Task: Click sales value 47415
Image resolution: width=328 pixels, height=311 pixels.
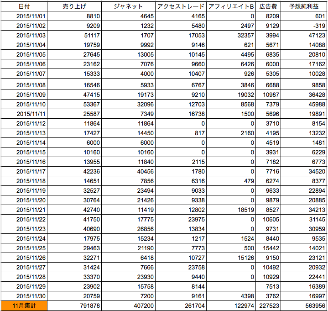Action: pyautogui.click(x=74, y=95)
